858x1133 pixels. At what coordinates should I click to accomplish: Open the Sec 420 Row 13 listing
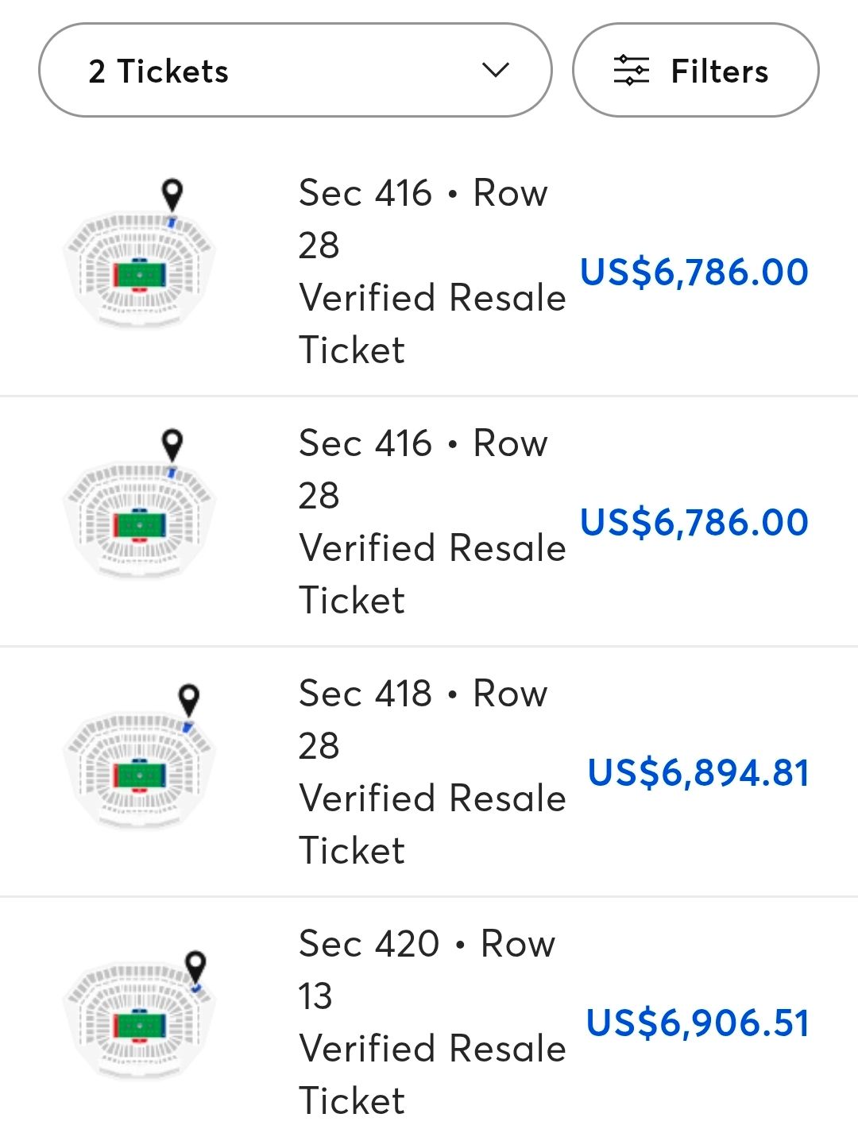point(431,1023)
